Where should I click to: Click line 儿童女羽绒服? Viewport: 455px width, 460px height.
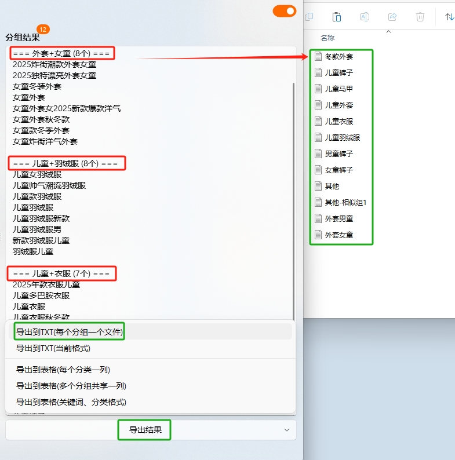pos(37,174)
